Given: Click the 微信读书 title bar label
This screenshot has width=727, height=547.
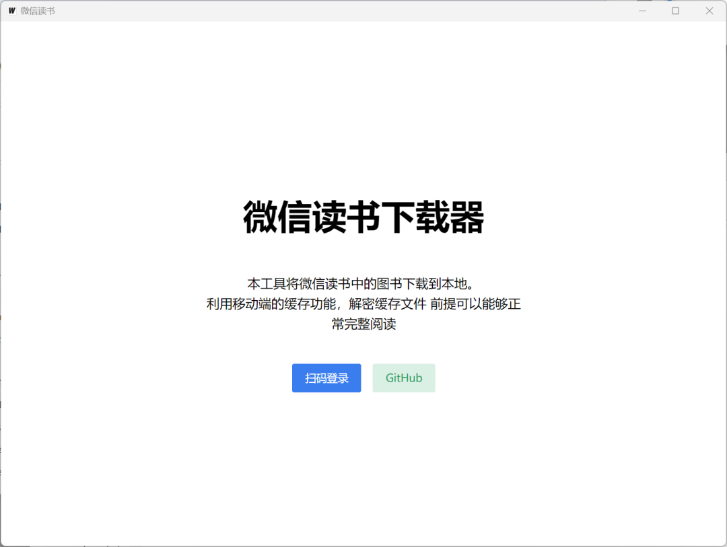Looking at the screenshot, I should coord(38,11).
